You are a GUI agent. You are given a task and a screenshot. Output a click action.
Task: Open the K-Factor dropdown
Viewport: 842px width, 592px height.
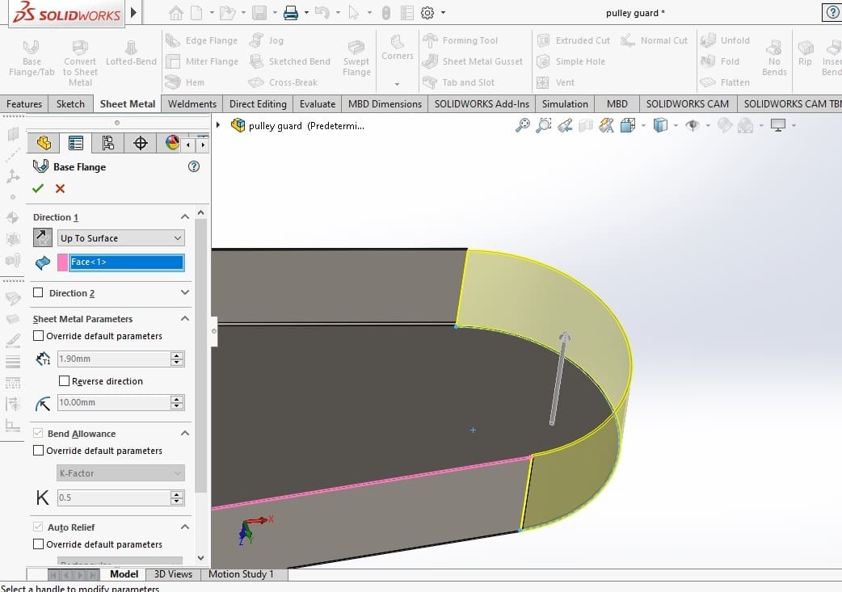click(121, 472)
